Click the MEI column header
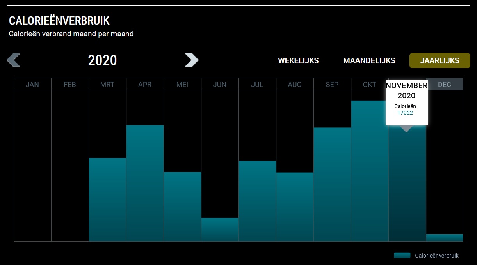The width and height of the screenshot is (477, 265). pyautogui.click(x=182, y=84)
